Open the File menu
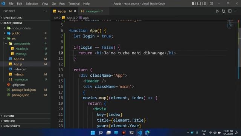This screenshot has height=136, width=241. 11,3
